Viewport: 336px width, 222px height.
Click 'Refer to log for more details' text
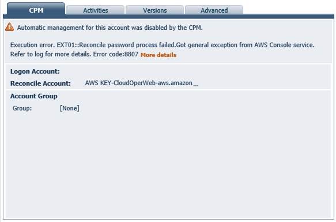point(51,54)
